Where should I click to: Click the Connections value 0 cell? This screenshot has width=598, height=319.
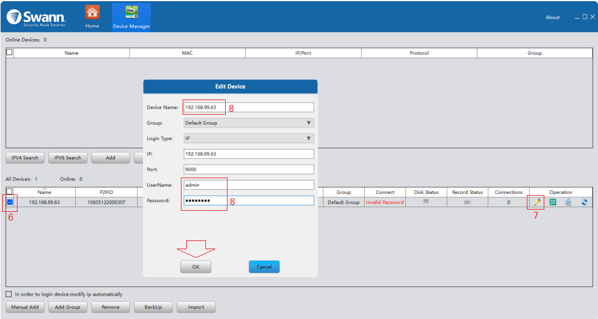pos(508,202)
